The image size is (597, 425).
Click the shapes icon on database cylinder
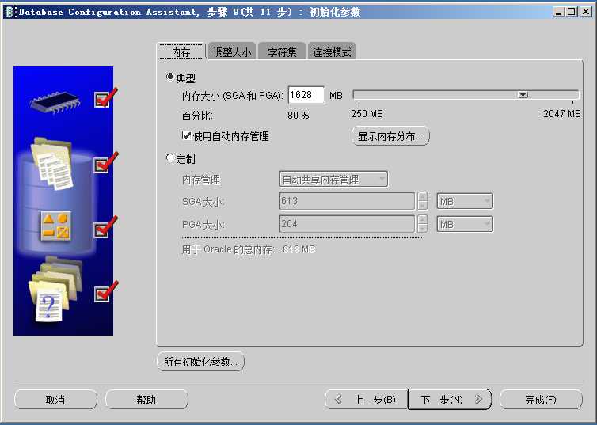click(55, 226)
